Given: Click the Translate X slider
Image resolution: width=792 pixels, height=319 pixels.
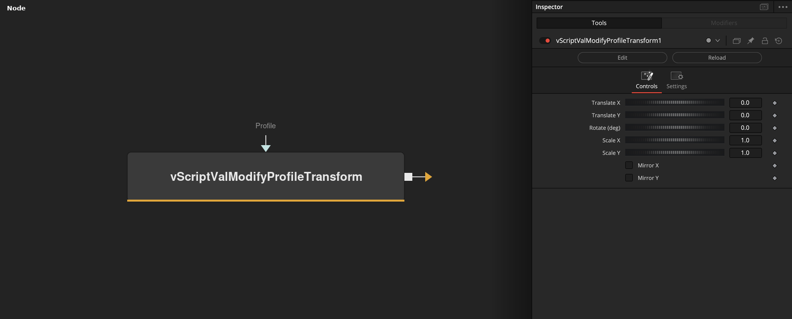Looking at the screenshot, I should [x=675, y=103].
